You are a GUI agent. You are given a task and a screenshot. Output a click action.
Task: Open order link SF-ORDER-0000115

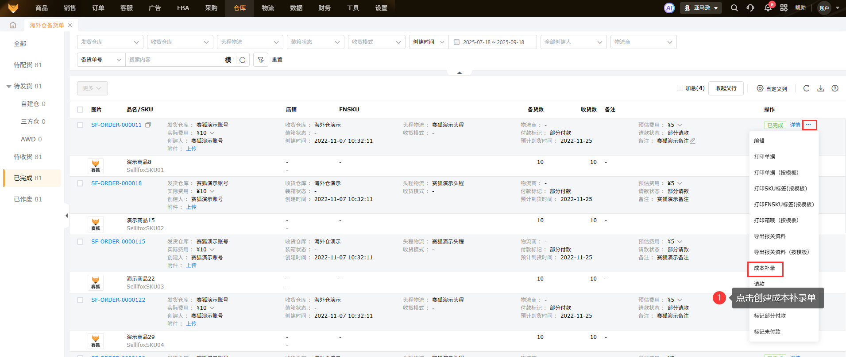pos(118,242)
